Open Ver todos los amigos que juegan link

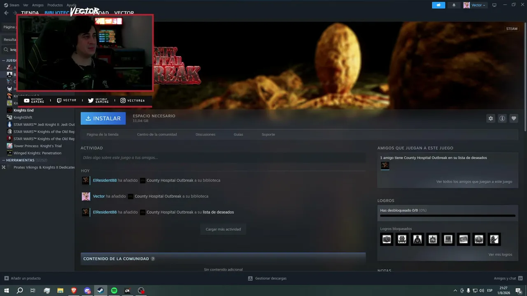click(x=474, y=182)
